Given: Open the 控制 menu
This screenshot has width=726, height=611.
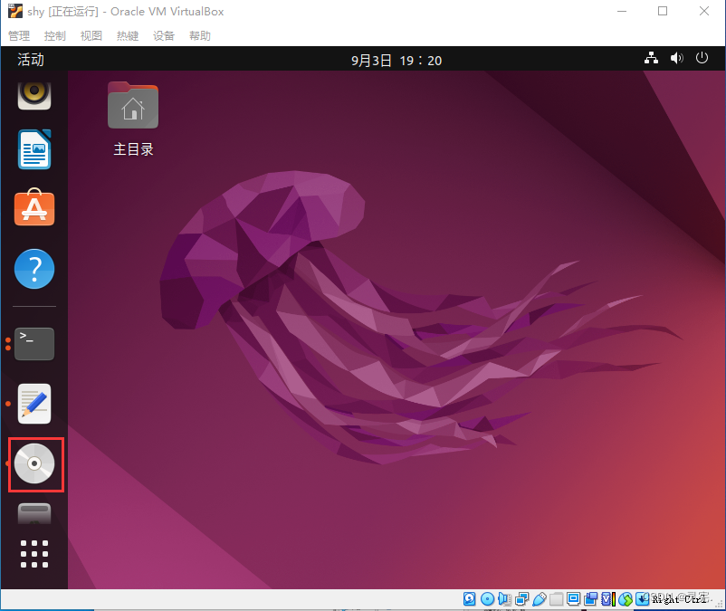Looking at the screenshot, I should (55, 35).
